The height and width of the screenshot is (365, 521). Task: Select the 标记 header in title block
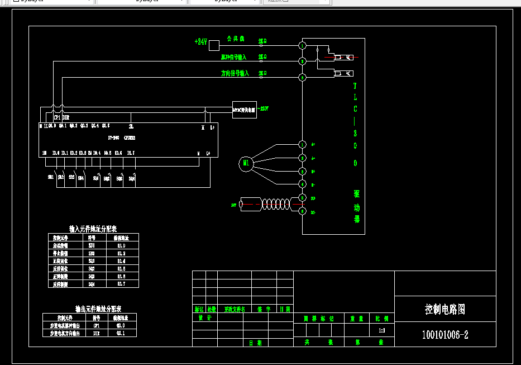point(199,310)
